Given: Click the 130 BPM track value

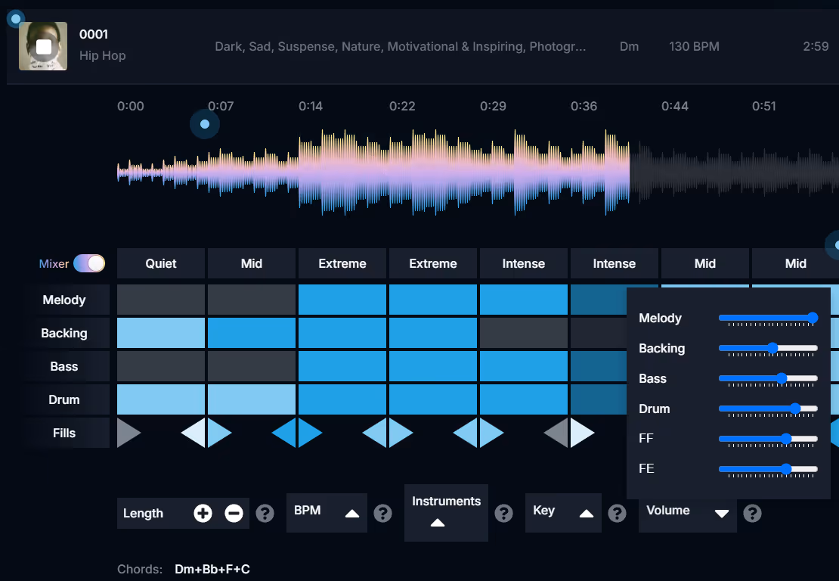Looking at the screenshot, I should 694,47.
